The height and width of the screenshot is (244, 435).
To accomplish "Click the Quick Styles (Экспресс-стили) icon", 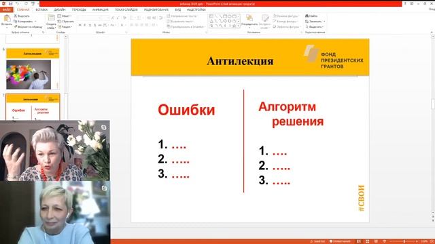I will pyautogui.click(x=265, y=18).
